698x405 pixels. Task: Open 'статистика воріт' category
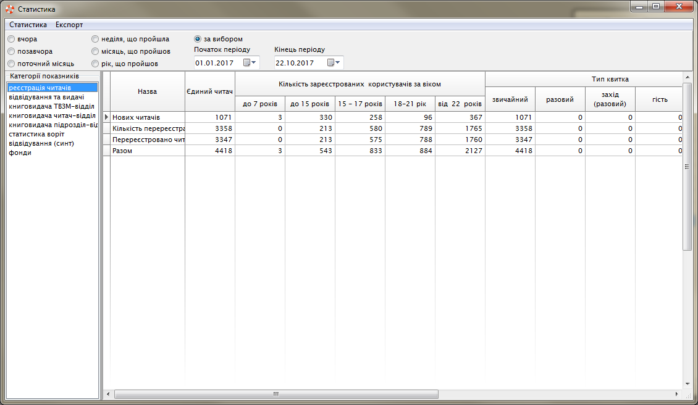click(x=36, y=134)
